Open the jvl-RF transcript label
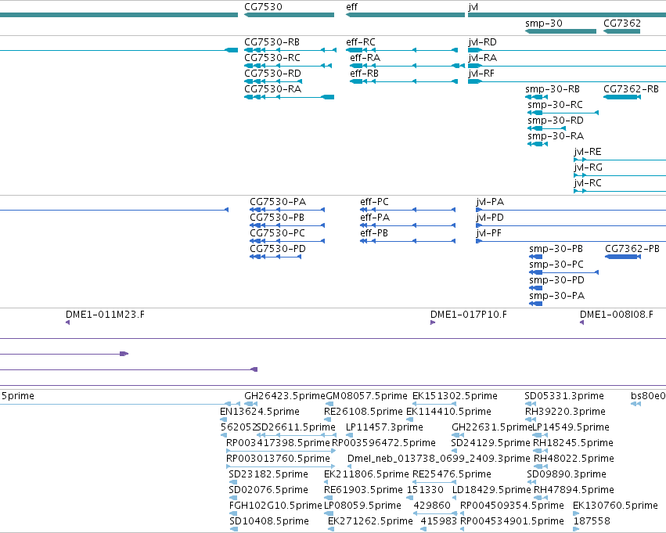The image size is (666, 533). click(481, 74)
